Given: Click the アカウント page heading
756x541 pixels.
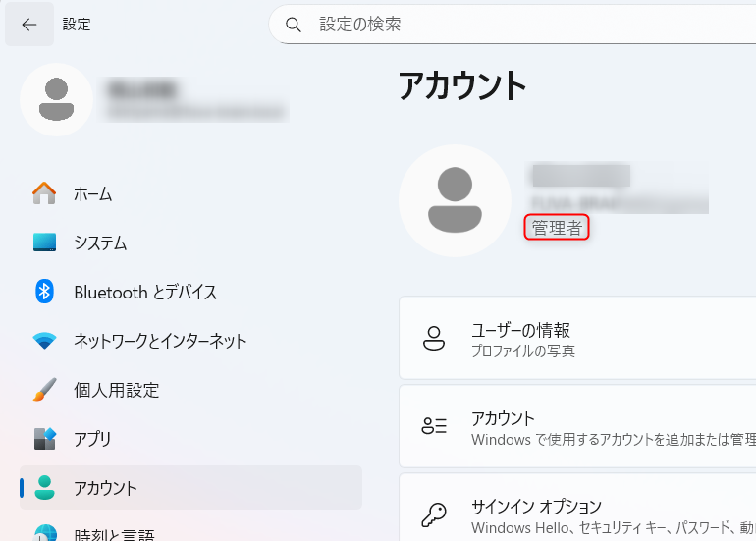Looking at the screenshot, I should (461, 85).
